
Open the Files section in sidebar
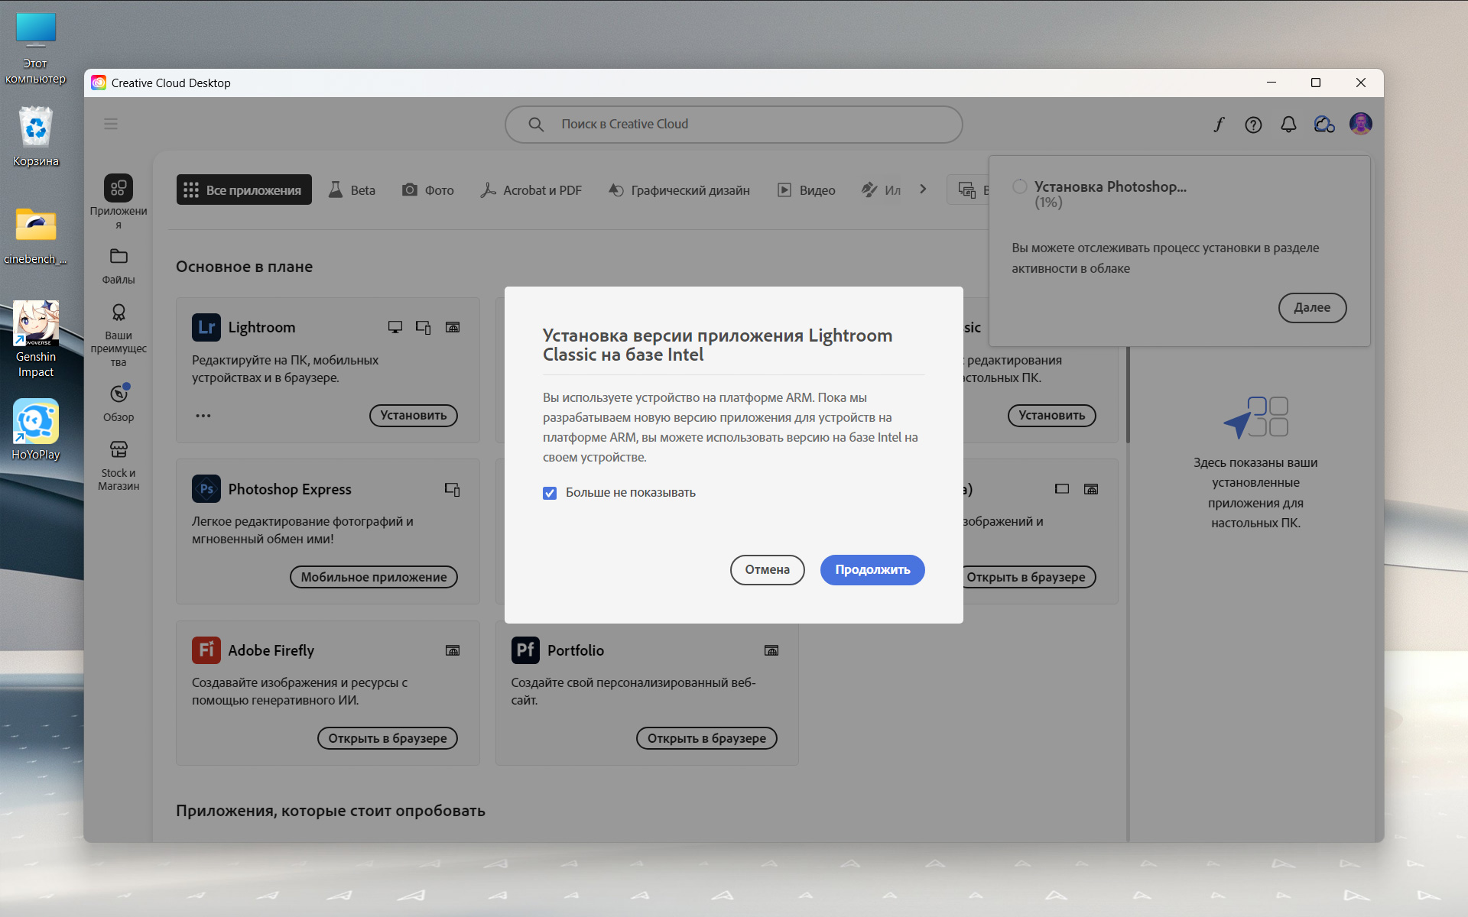coord(119,267)
